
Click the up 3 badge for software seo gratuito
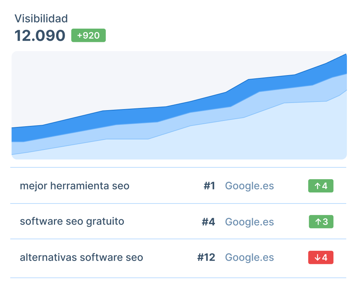(321, 222)
